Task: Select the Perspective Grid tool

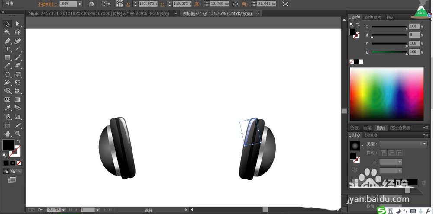Action: (18, 91)
